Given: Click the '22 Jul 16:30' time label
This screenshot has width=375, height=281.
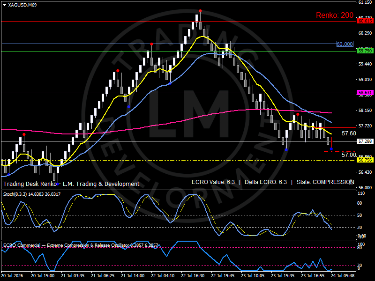Looking at the screenshot, I should click(x=193, y=275).
